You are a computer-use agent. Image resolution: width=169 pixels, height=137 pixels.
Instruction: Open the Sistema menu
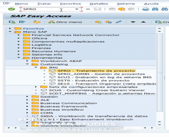(x=126, y=4)
